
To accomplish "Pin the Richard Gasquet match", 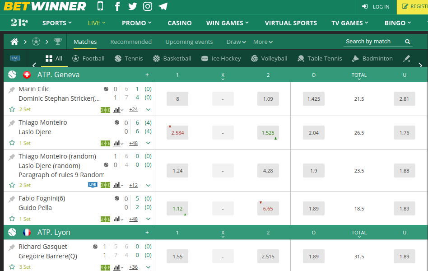I will [11, 247].
